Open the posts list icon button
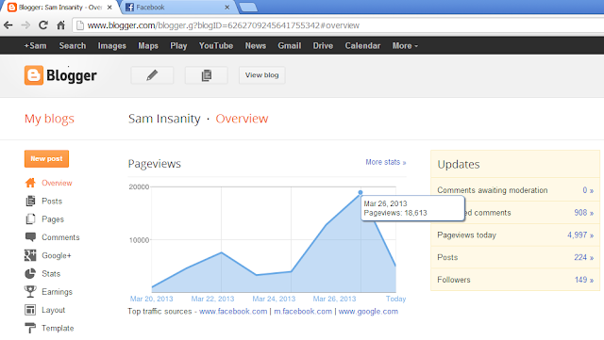This screenshot has height=340, width=604. 207,75
